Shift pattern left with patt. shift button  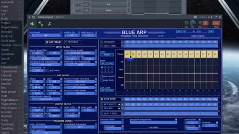(103, 91)
